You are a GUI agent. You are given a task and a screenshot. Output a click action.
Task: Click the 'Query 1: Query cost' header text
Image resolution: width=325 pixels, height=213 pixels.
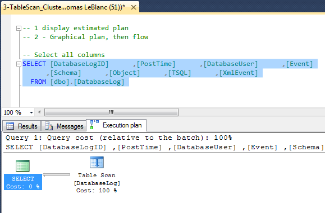tap(119, 138)
